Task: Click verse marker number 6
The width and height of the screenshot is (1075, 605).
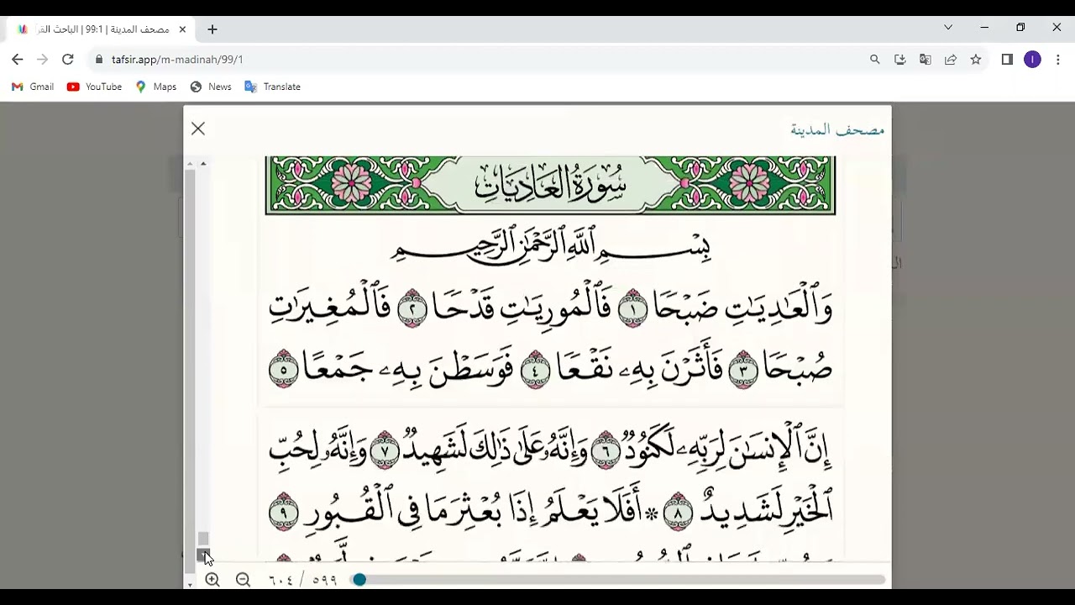Action: pyautogui.click(x=606, y=451)
